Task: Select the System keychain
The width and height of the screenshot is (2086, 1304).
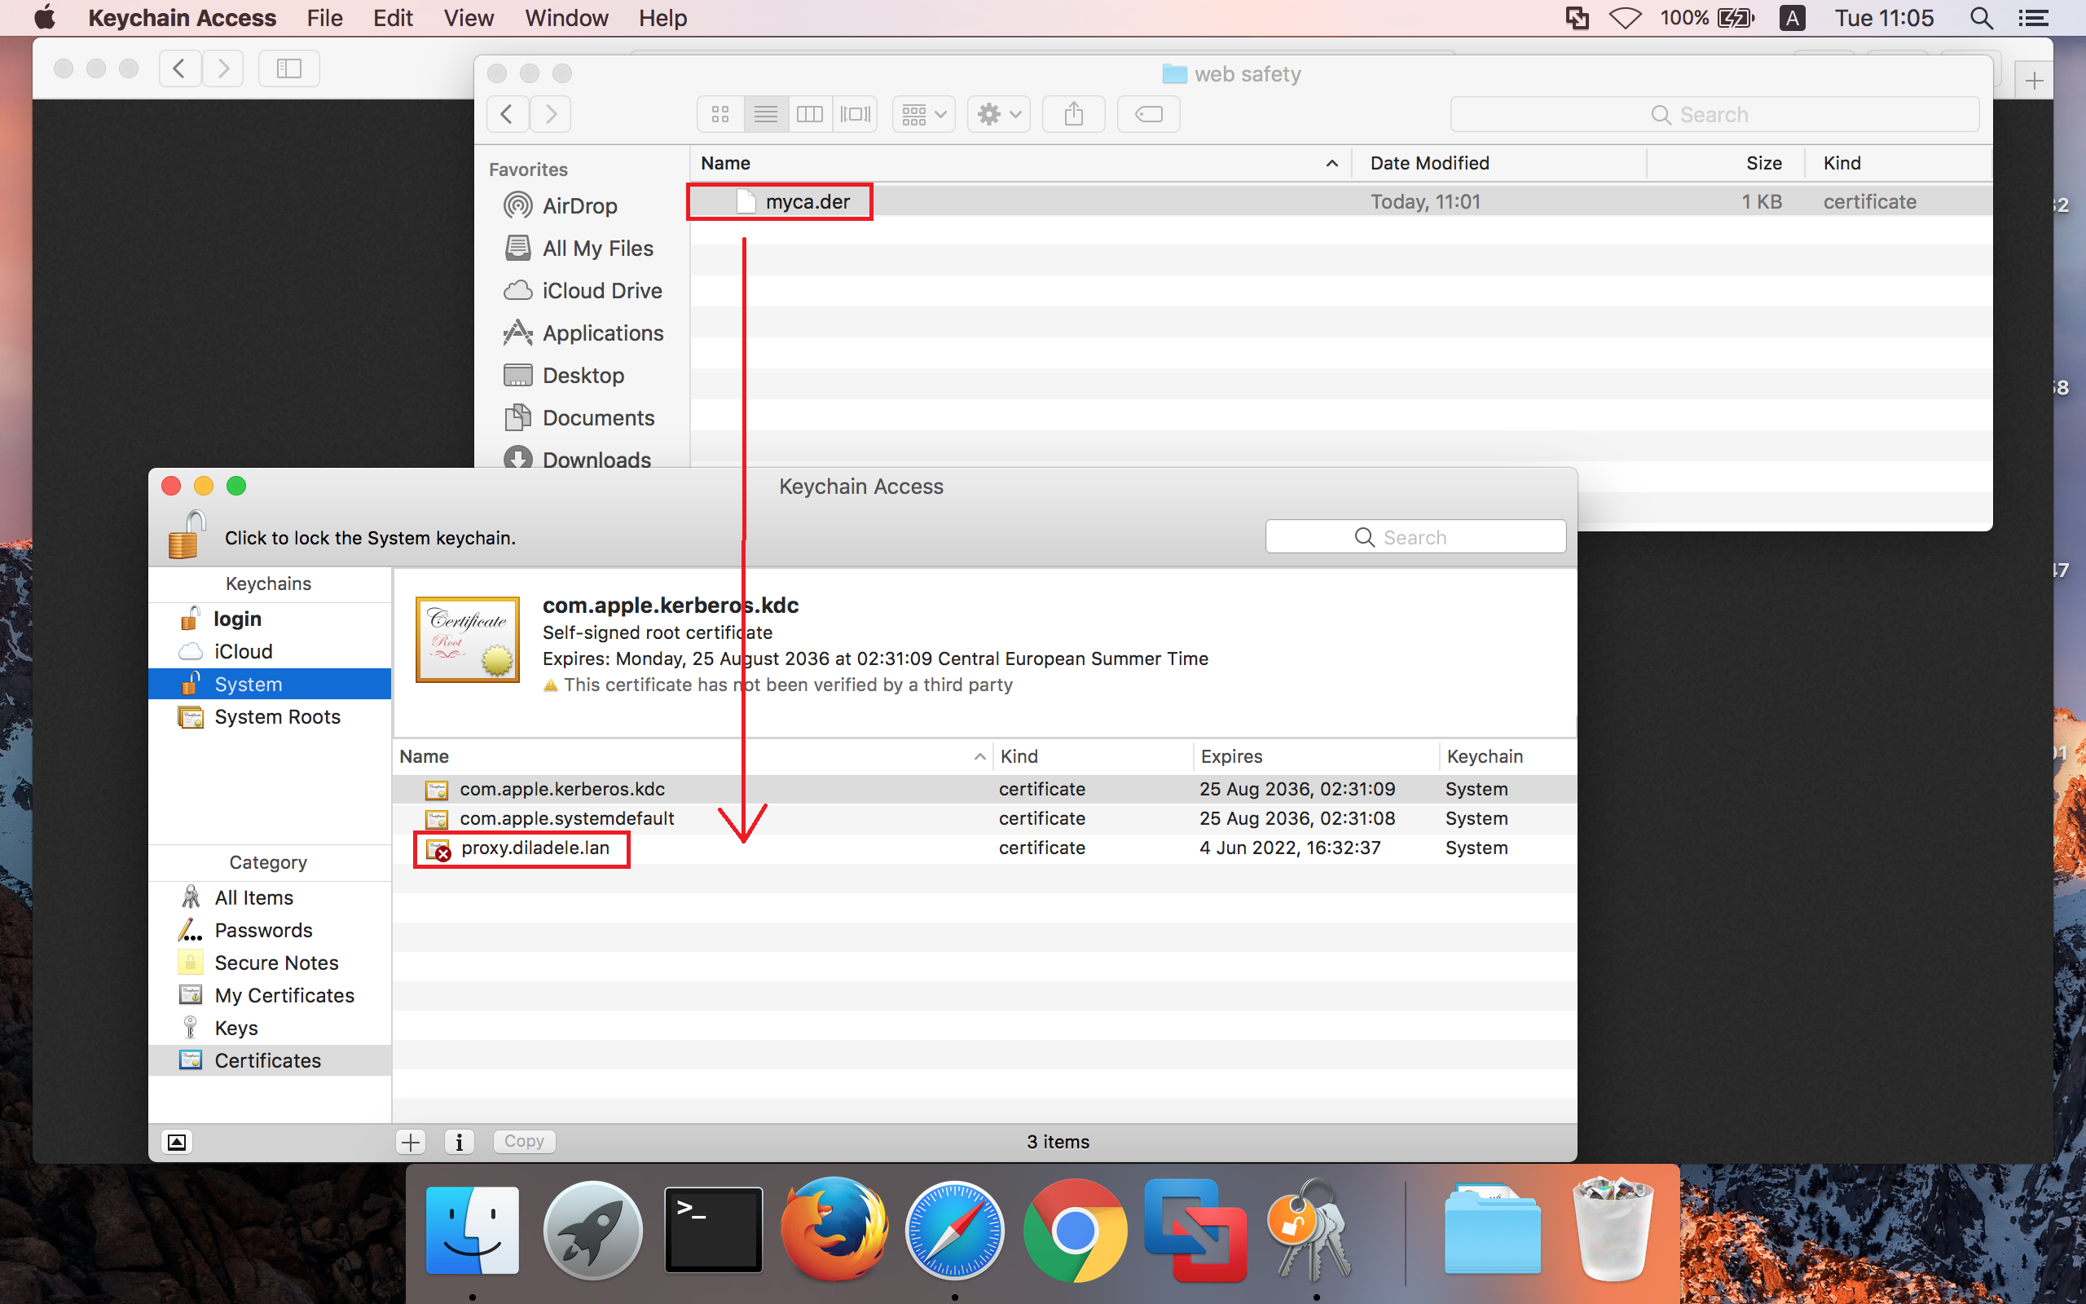Action: tap(270, 684)
